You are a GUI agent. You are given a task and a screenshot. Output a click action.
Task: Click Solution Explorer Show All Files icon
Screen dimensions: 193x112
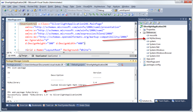[145, 23]
